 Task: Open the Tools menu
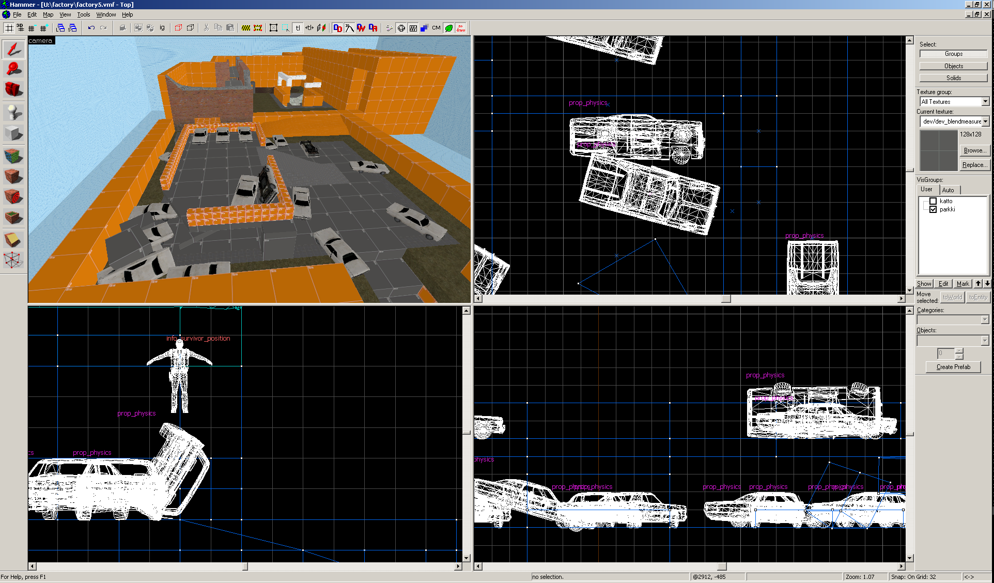pos(83,14)
